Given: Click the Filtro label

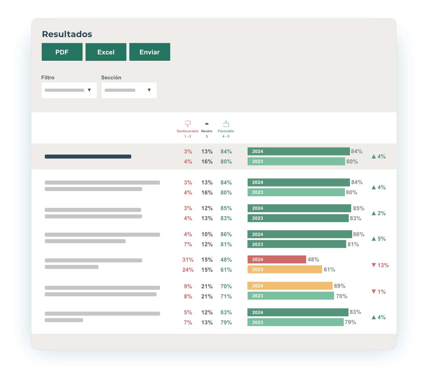Looking at the screenshot, I should coord(48,78).
